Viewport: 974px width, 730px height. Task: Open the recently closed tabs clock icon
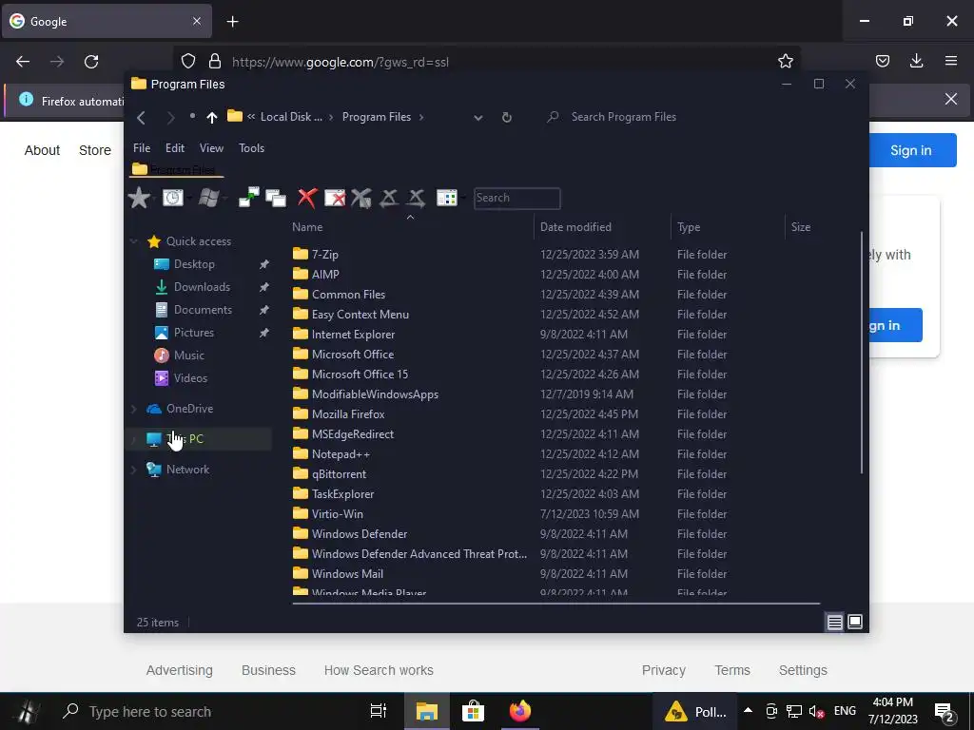pyautogui.click(x=173, y=198)
